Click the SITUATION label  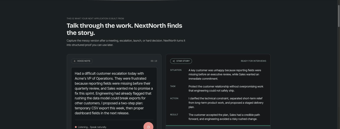176,70
